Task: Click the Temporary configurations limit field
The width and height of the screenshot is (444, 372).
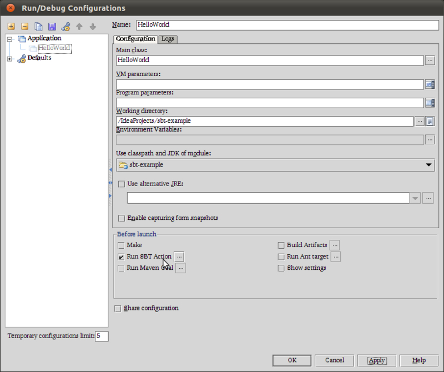Action: (x=102, y=336)
